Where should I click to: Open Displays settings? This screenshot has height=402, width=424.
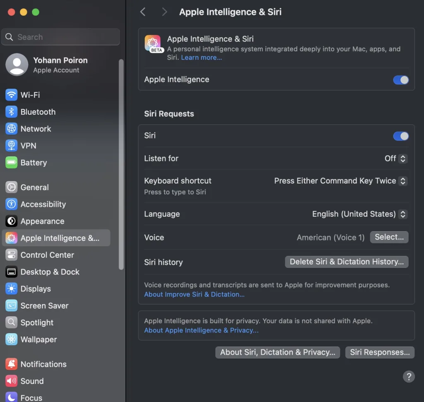coord(56,289)
